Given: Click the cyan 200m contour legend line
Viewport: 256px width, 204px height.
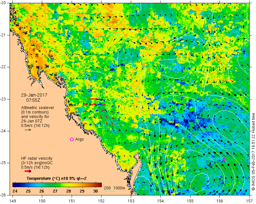Looking at the screenshot, I should click(x=109, y=191).
